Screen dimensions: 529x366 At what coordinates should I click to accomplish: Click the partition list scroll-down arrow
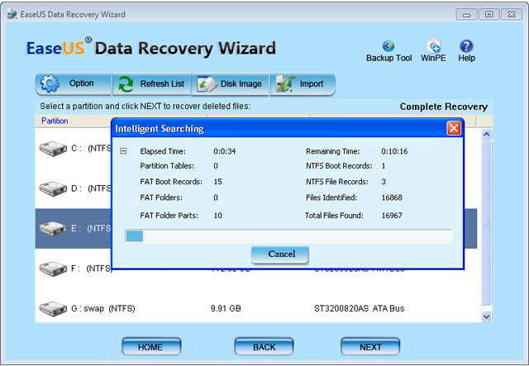(486, 316)
